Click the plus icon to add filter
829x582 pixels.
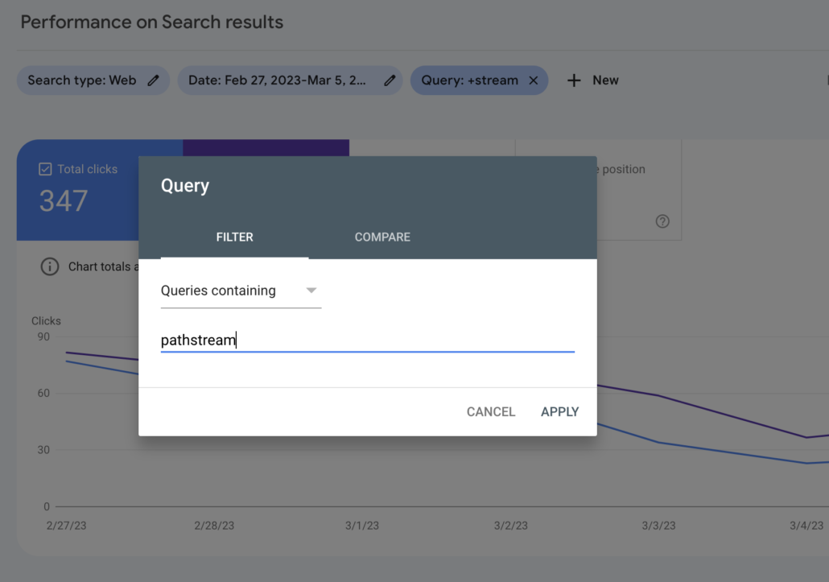coord(574,80)
